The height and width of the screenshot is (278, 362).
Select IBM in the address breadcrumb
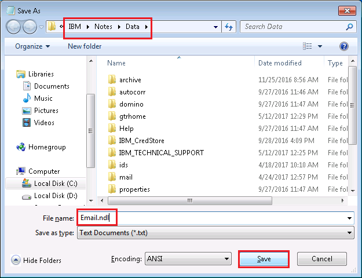point(75,27)
